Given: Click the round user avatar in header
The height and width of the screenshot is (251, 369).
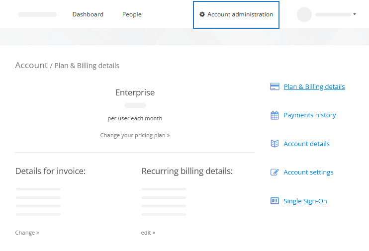Looking at the screenshot, I should pyautogui.click(x=304, y=14).
